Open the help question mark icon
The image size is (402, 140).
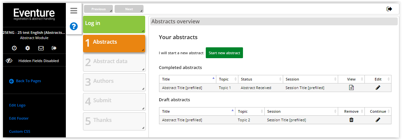(x=74, y=26)
